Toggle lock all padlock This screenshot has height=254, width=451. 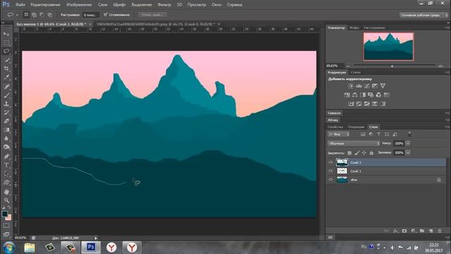371,153
